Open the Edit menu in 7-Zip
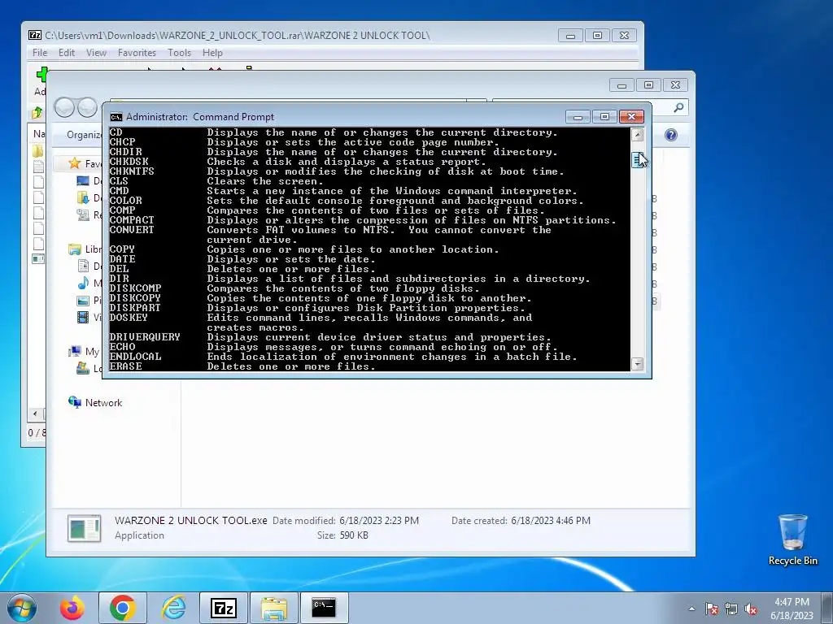The width and height of the screenshot is (833, 624). click(x=67, y=53)
